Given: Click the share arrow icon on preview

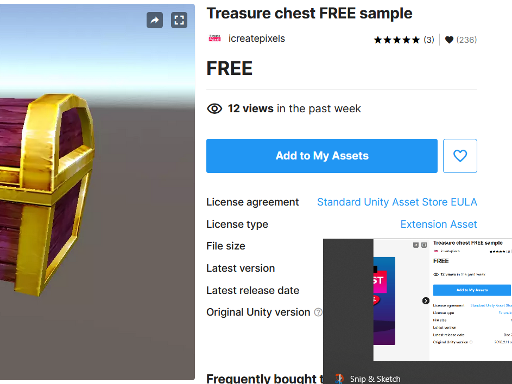Looking at the screenshot, I should pos(155,20).
